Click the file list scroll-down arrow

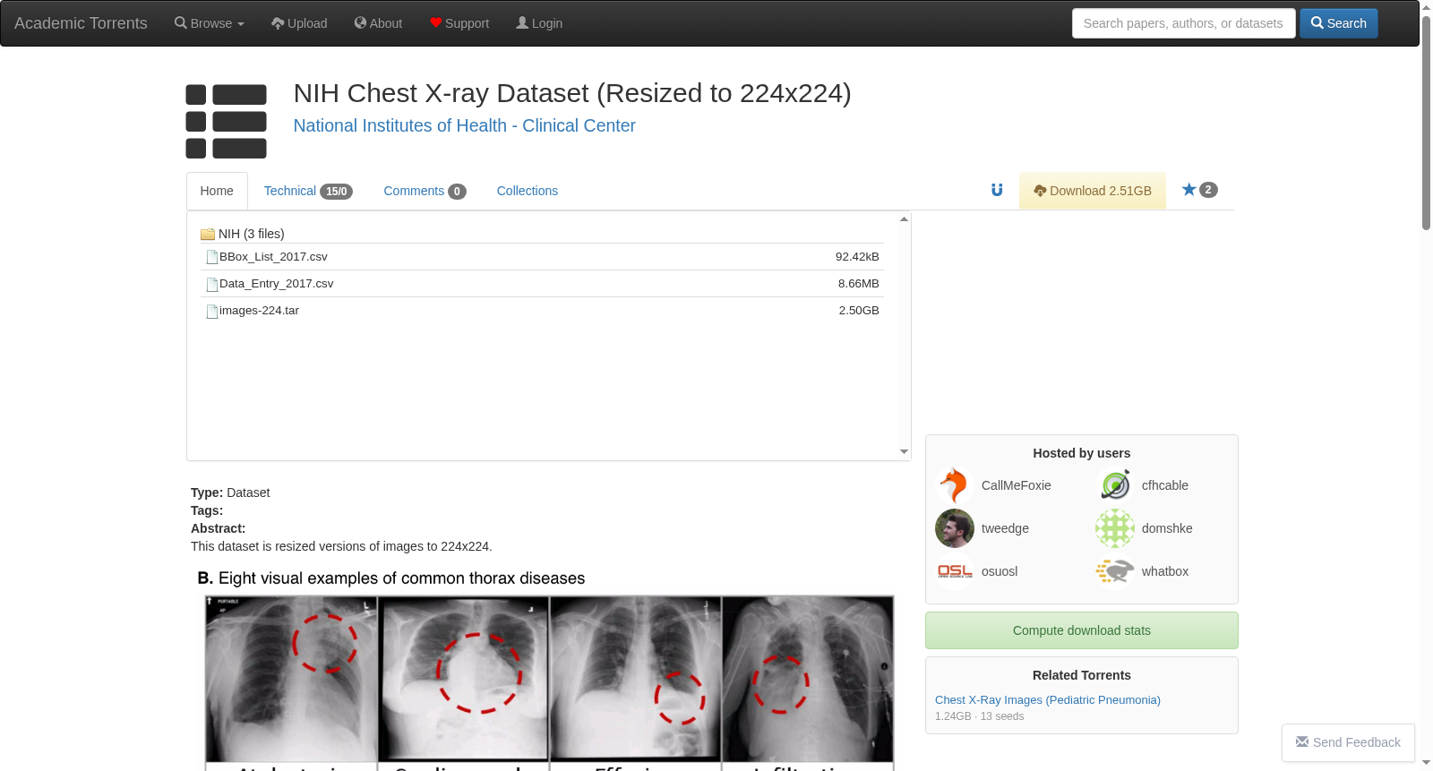(x=904, y=452)
